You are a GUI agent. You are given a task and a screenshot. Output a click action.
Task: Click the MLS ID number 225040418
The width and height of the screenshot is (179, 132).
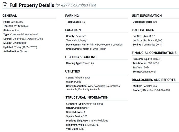(x=19, y=43)
